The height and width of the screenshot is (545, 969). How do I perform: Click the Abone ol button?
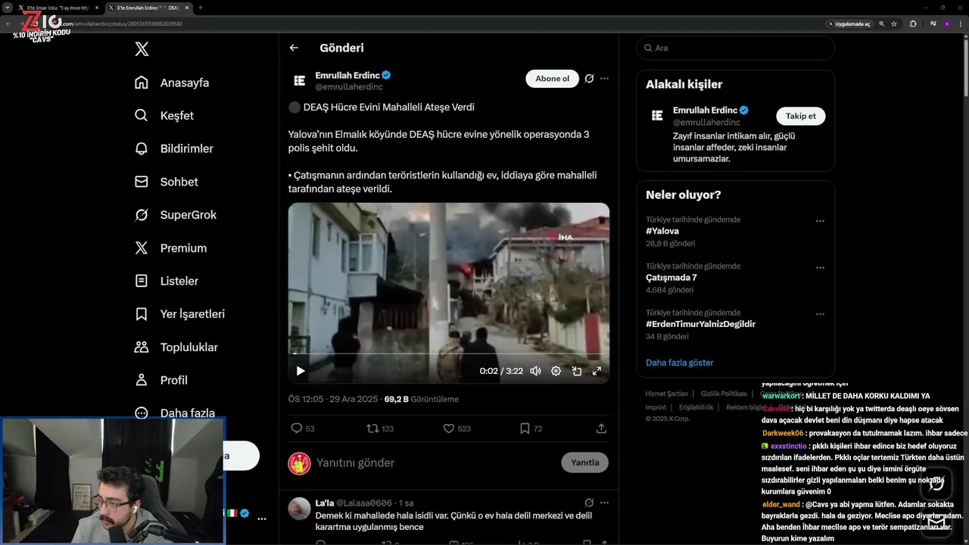tap(552, 79)
